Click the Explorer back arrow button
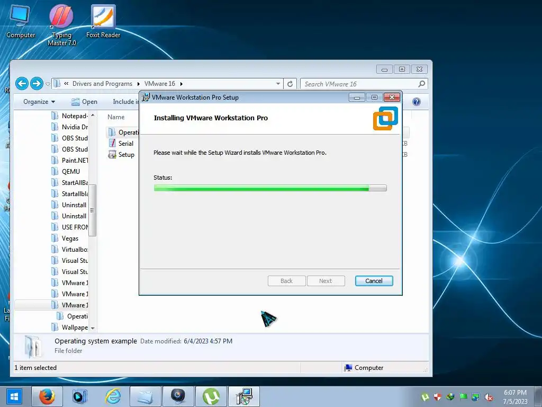 pos(22,83)
